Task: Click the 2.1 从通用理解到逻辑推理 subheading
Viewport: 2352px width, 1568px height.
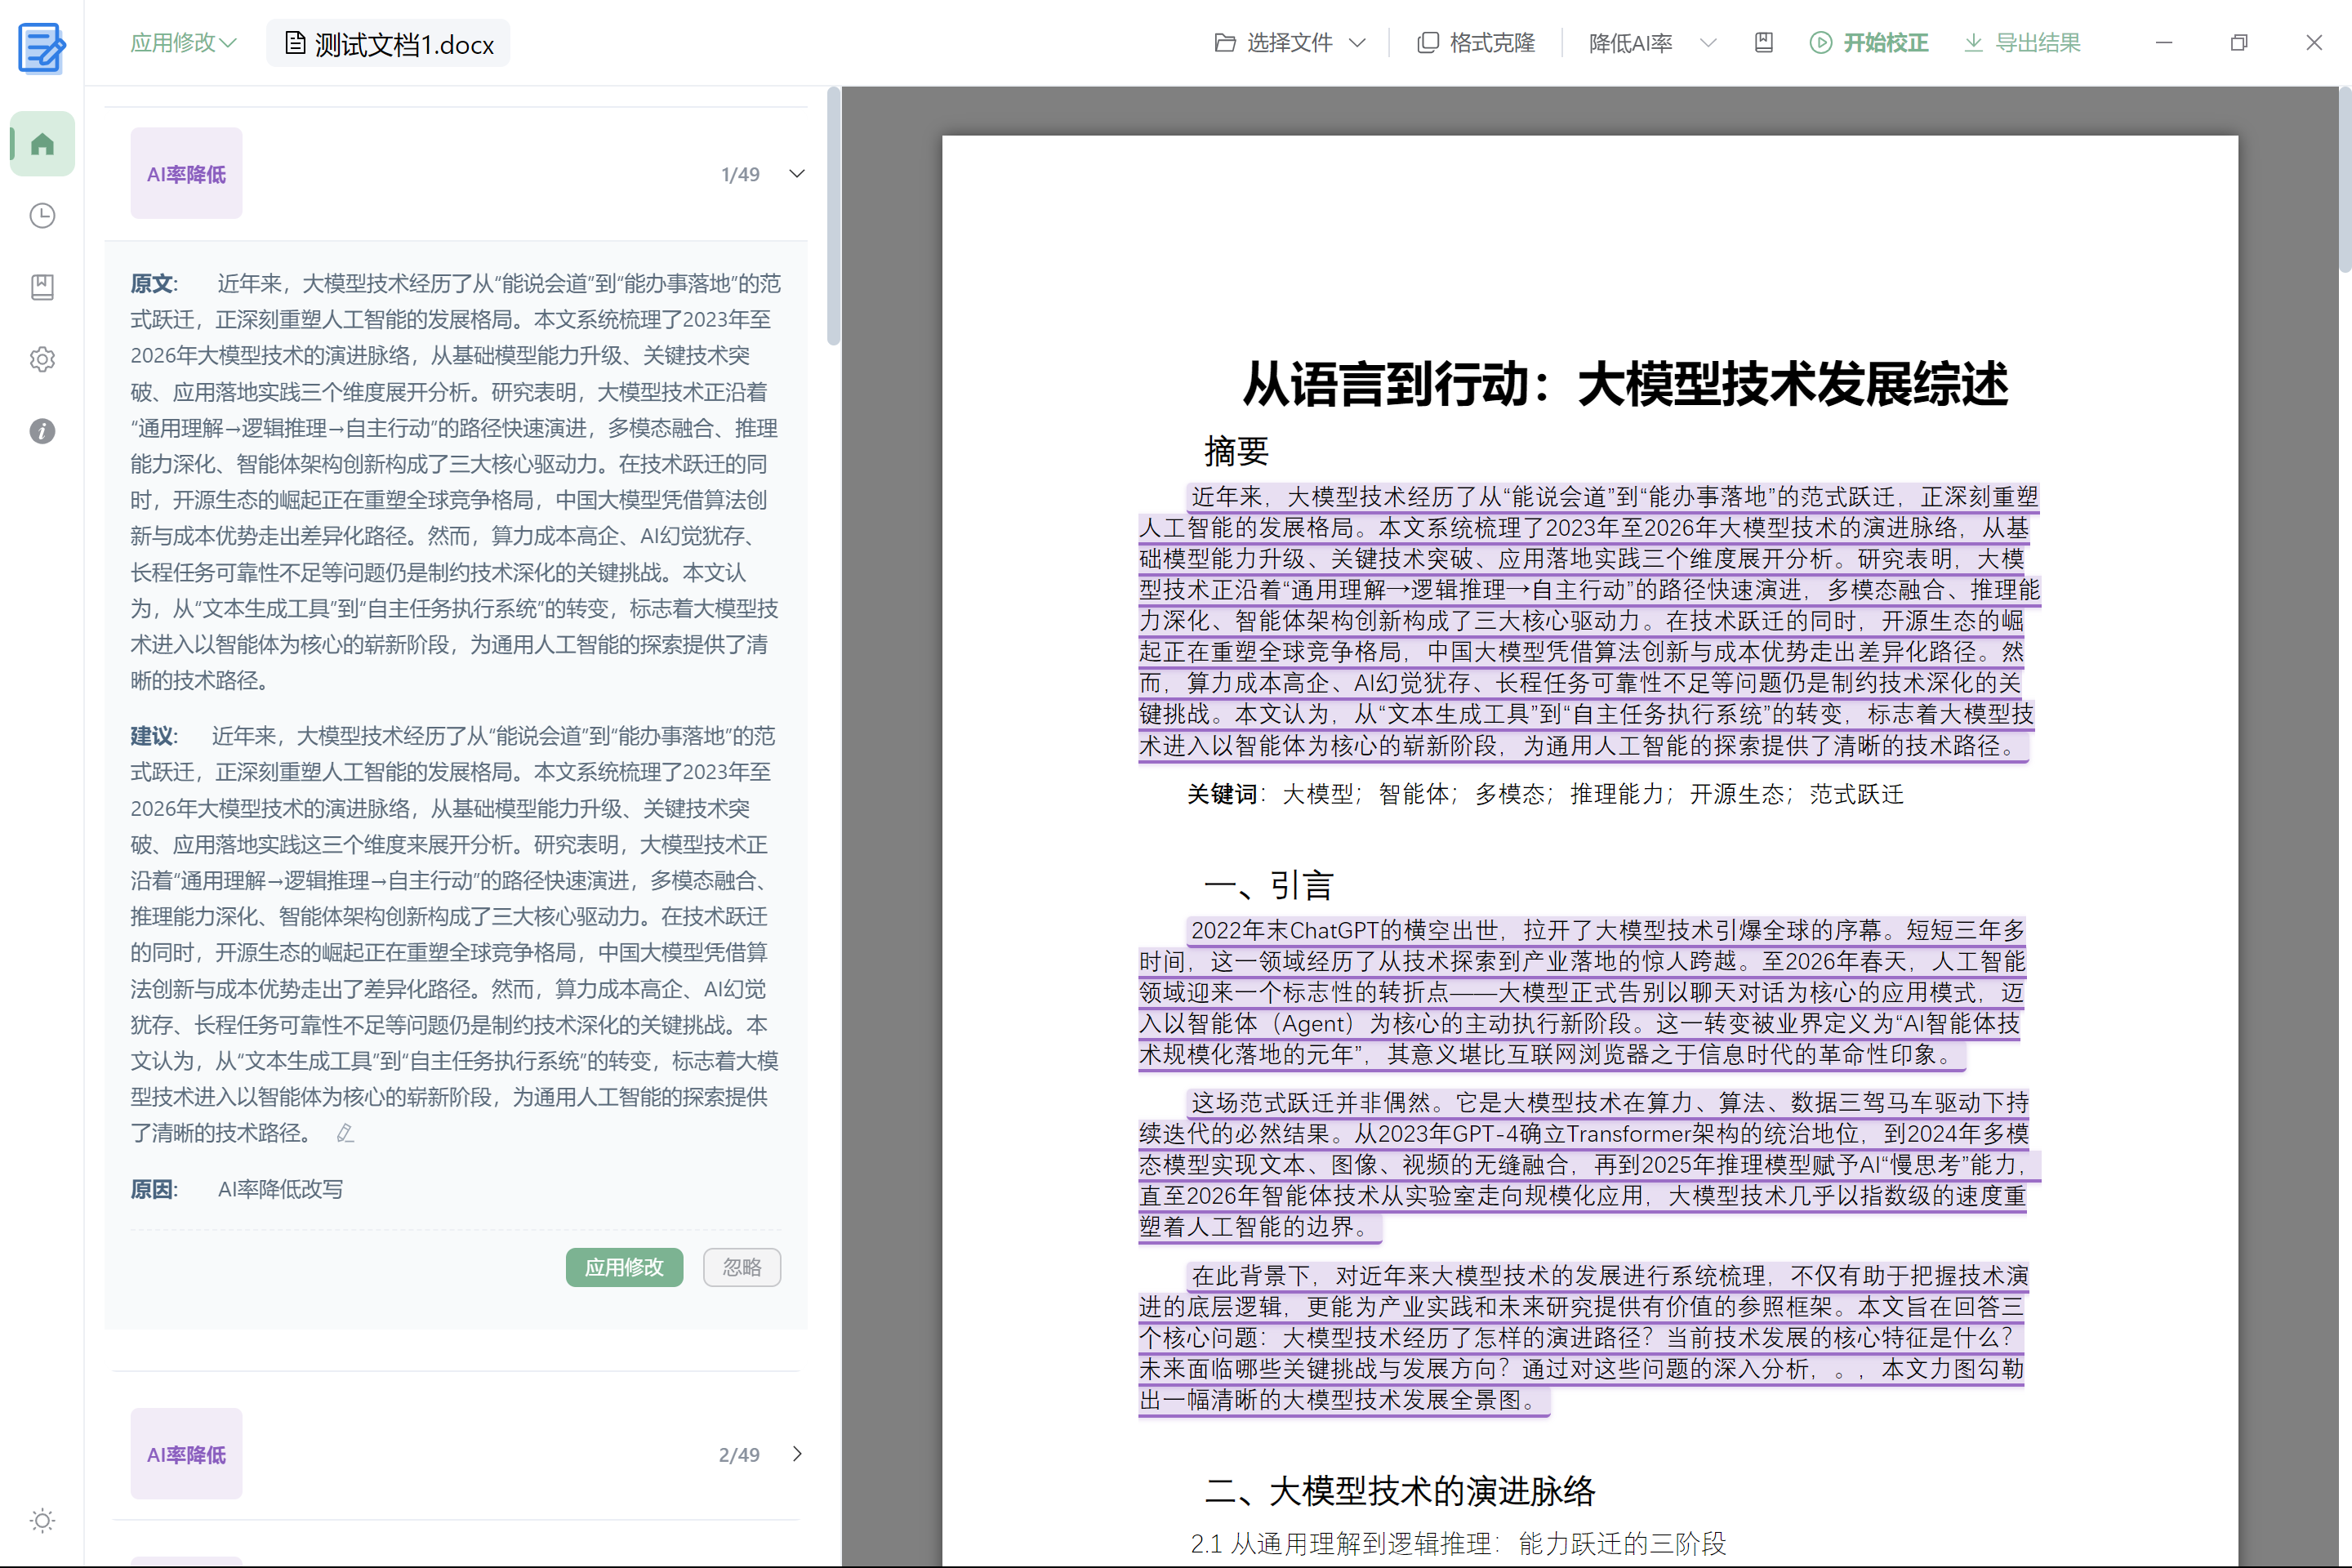Action: (x=1458, y=1543)
